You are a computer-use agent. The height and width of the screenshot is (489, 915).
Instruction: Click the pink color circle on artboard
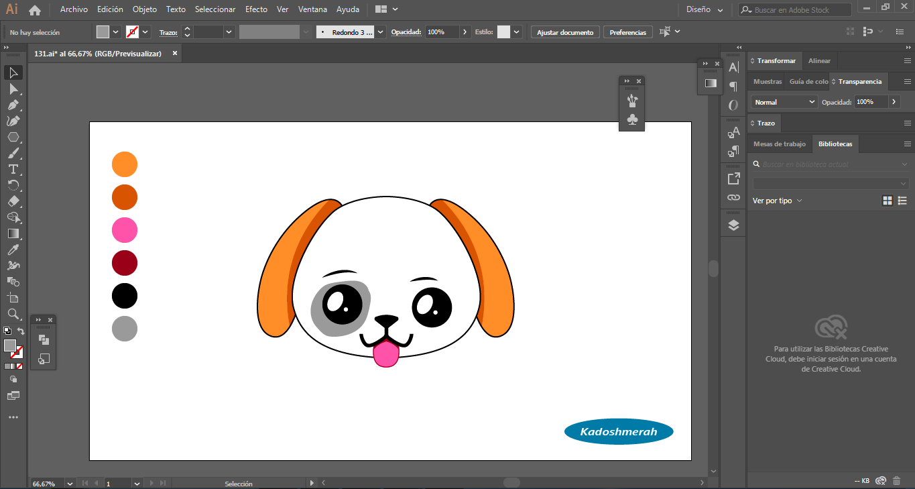[x=125, y=230]
